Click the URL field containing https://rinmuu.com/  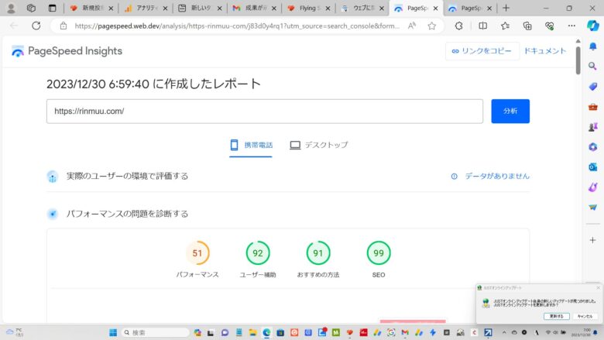click(264, 111)
